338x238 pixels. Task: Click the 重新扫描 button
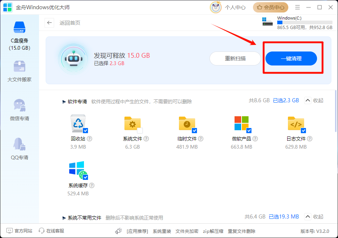point(235,58)
